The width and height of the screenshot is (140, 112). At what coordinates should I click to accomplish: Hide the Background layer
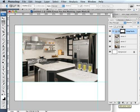tap(110, 52)
